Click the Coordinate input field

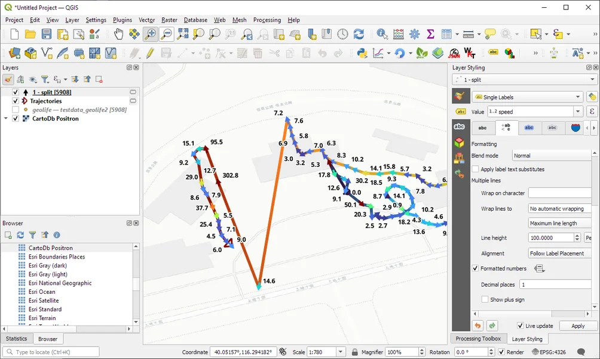[x=243, y=352]
